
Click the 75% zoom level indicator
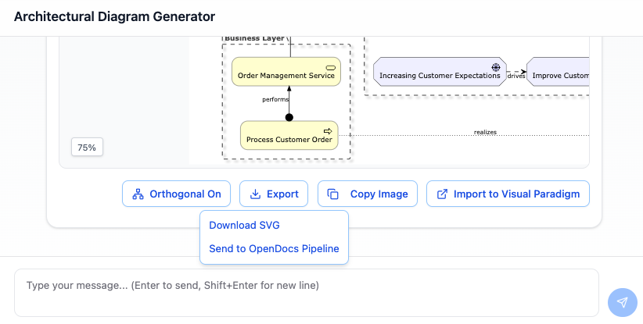point(87,147)
